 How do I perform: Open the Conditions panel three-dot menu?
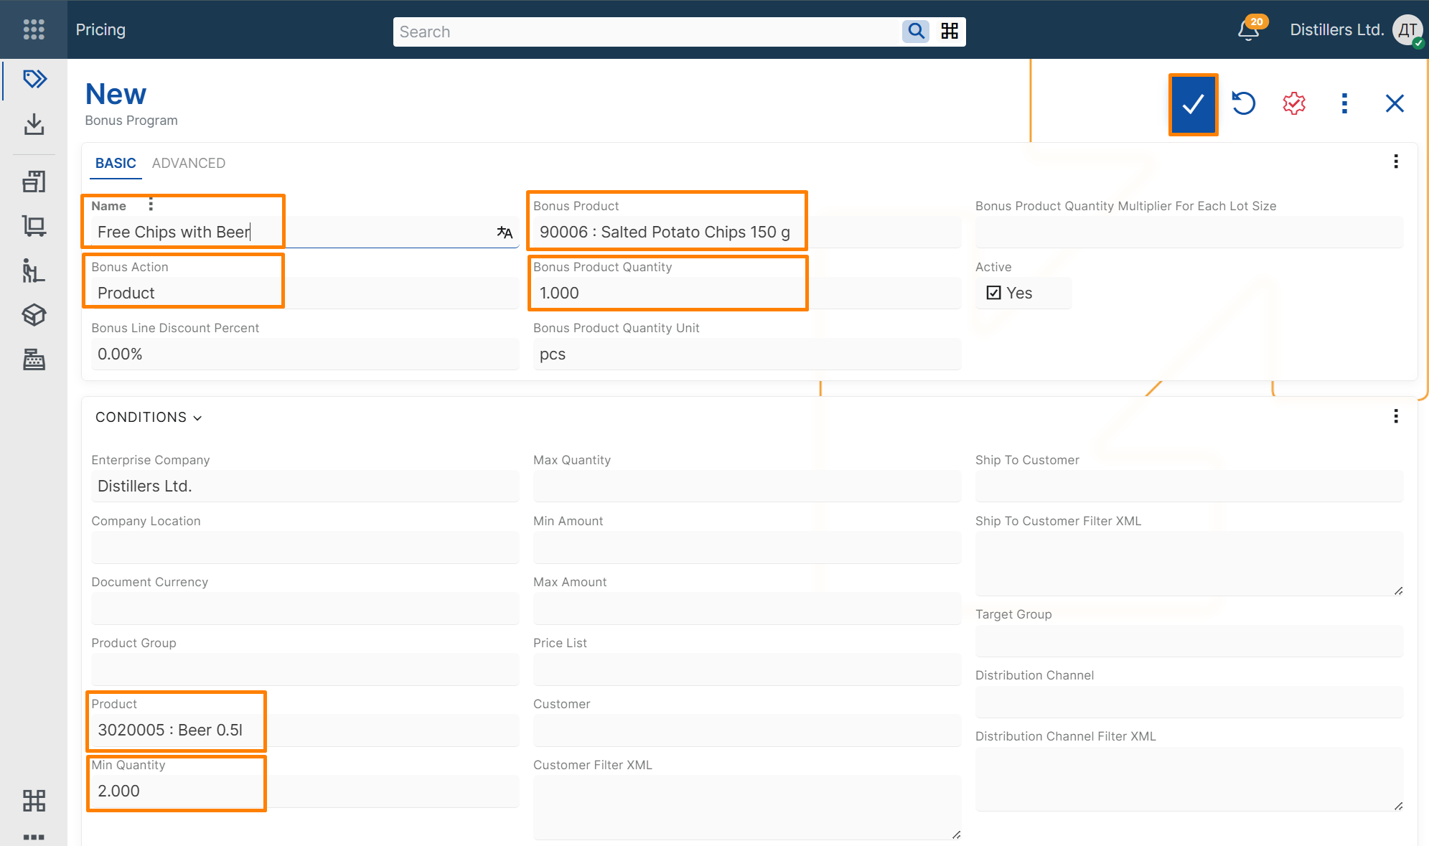coord(1396,416)
